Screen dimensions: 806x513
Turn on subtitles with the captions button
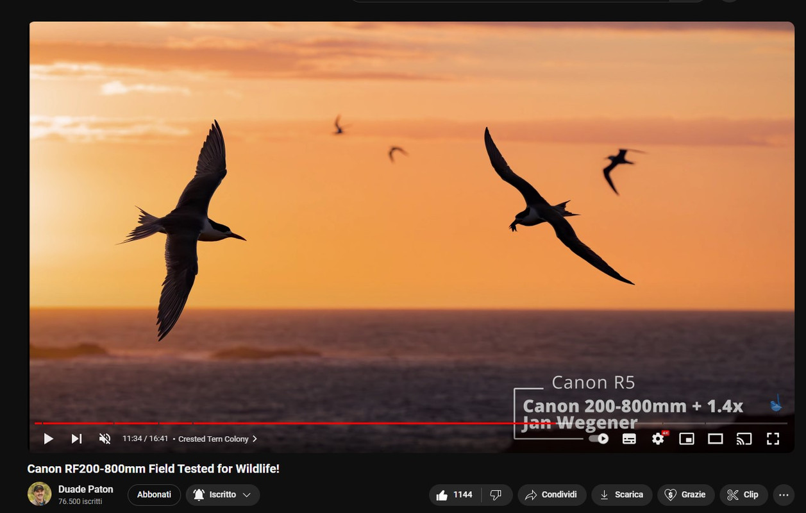(x=629, y=439)
